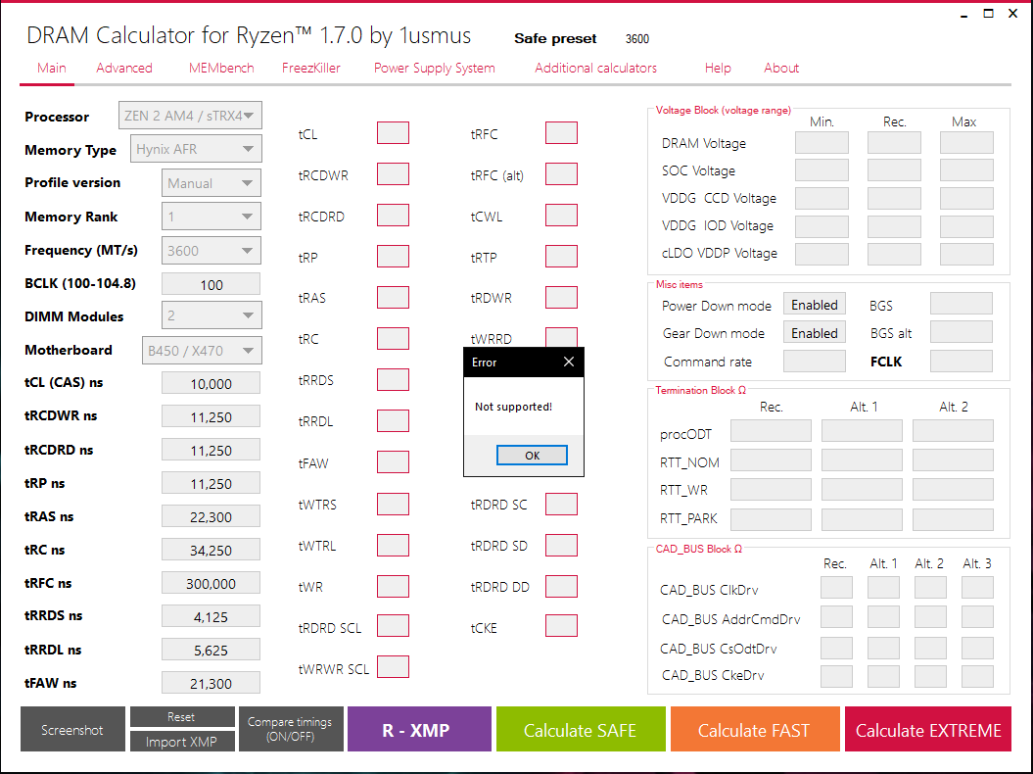Click the BGS value field
This screenshot has height=774, width=1033.
point(962,304)
